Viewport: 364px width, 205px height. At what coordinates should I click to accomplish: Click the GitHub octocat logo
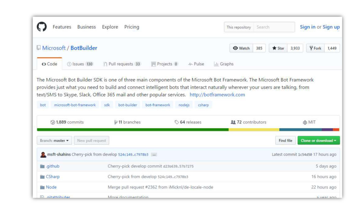(x=42, y=27)
